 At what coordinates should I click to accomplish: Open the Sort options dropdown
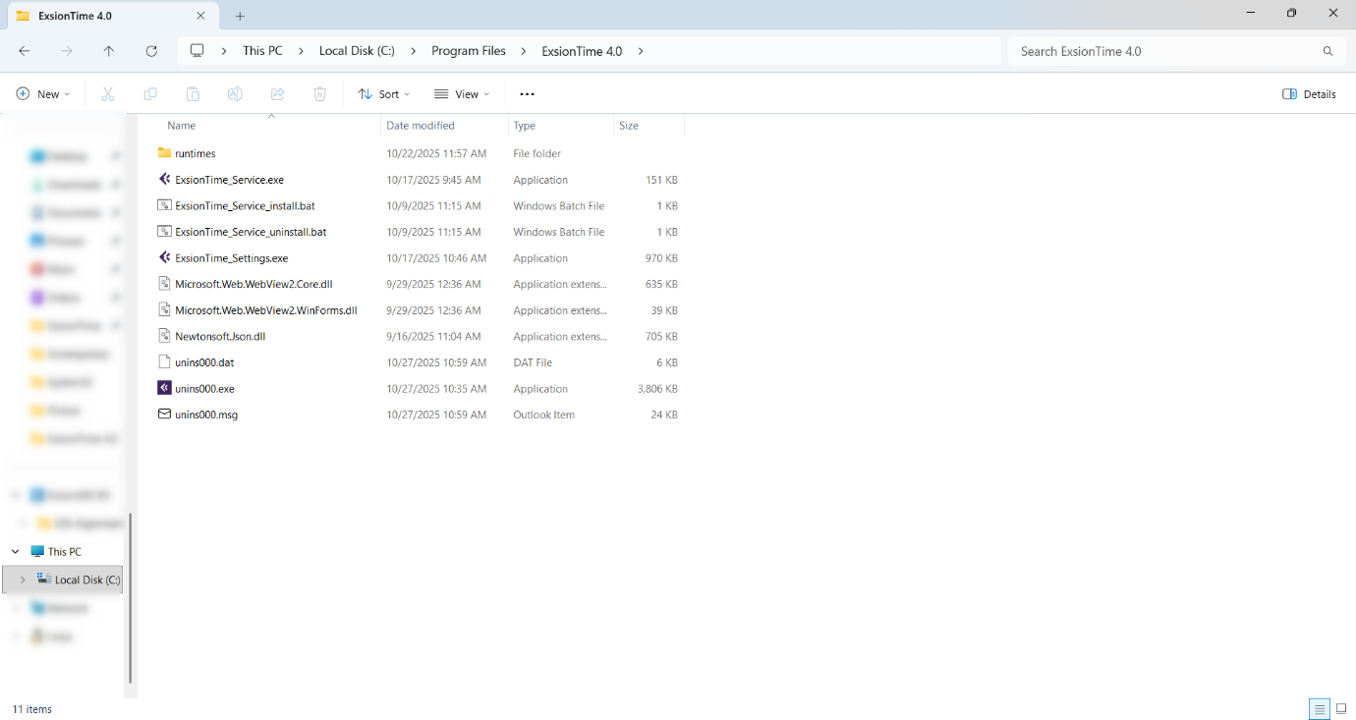click(x=384, y=94)
